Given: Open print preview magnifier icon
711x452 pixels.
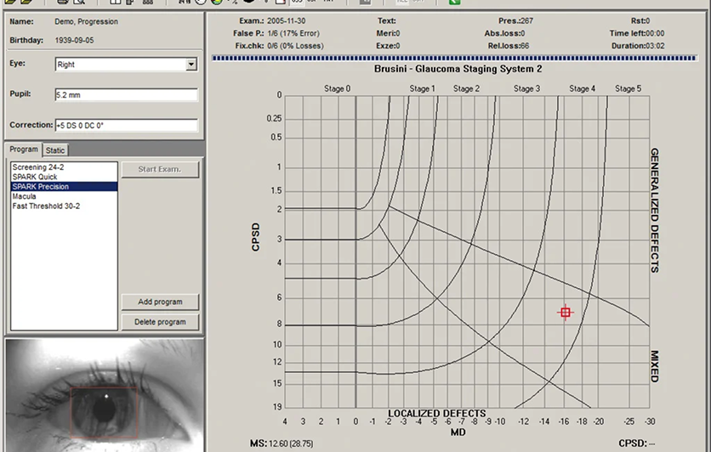Looking at the screenshot, I should point(79,2).
